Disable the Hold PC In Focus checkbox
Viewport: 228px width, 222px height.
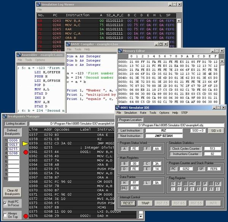point(5,203)
